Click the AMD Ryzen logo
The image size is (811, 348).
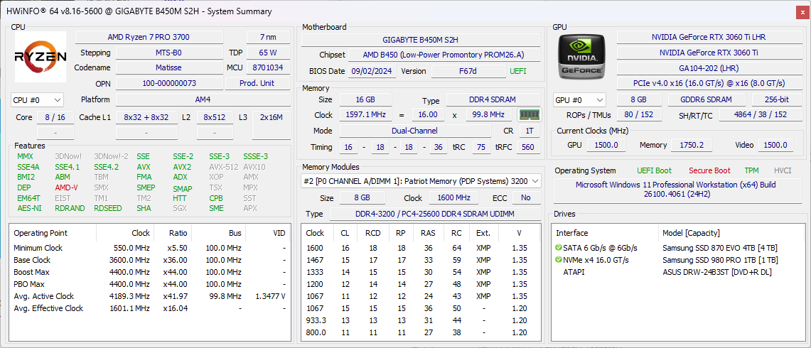pos(41,57)
